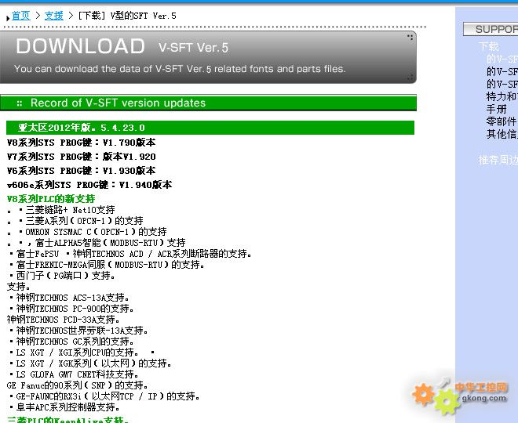Screen dimensions: 518x423
Task: Open the 其他信 sidebar link
Action: pyautogui.click(x=502, y=134)
